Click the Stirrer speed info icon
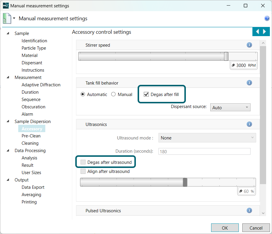 [x=249, y=45]
